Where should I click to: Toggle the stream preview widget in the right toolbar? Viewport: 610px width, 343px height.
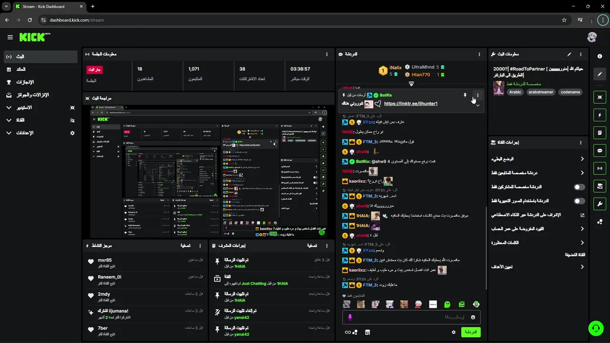point(600,97)
